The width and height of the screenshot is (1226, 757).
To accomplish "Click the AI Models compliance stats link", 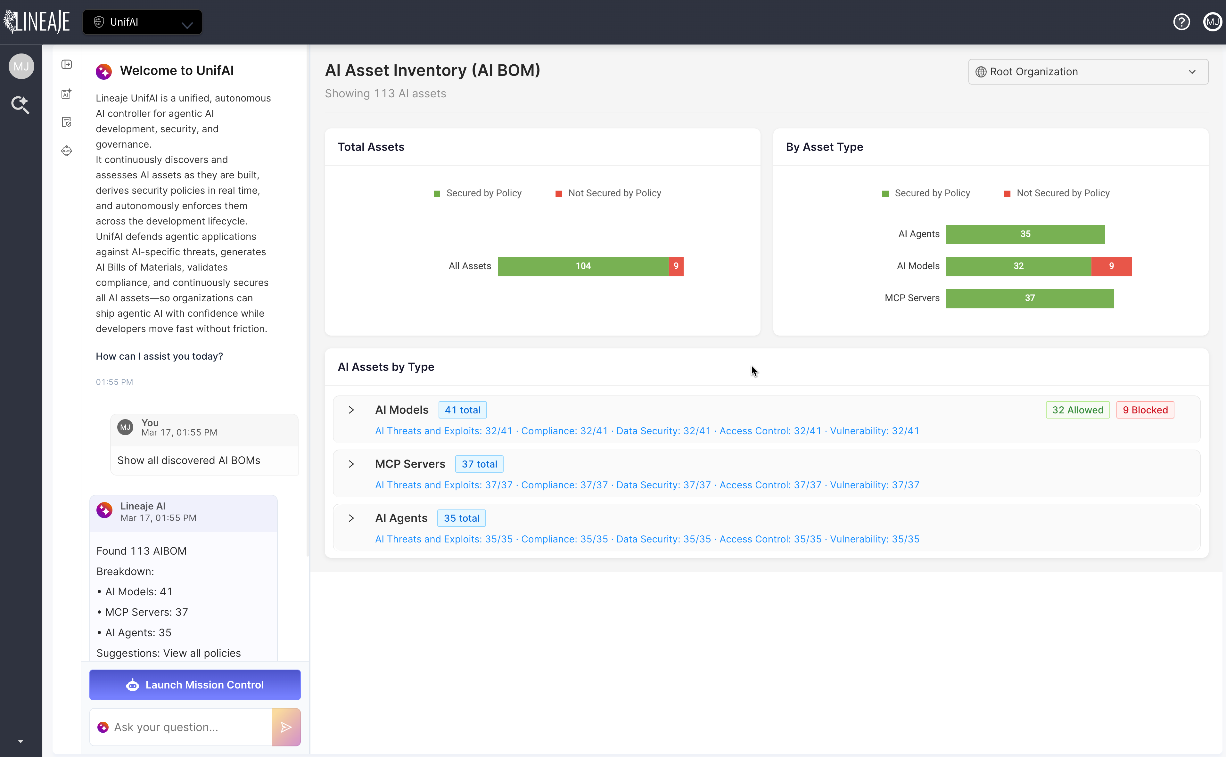I will coord(564,431).
